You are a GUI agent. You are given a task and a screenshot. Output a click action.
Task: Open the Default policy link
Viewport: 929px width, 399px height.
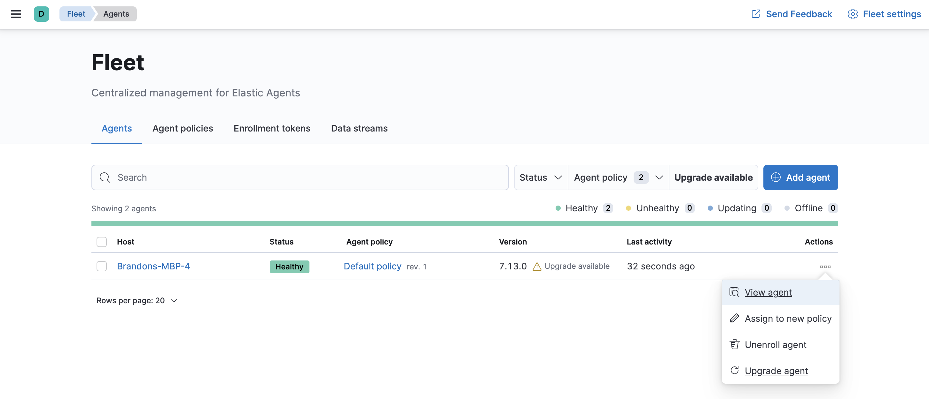(372, 266)
